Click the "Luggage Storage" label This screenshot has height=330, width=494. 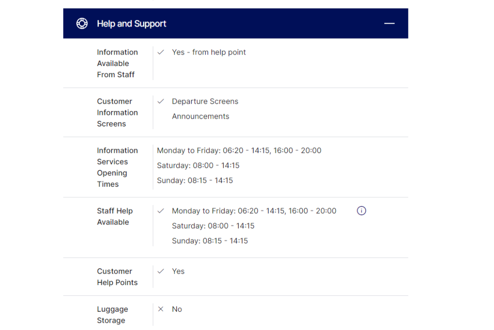(112, 315)
